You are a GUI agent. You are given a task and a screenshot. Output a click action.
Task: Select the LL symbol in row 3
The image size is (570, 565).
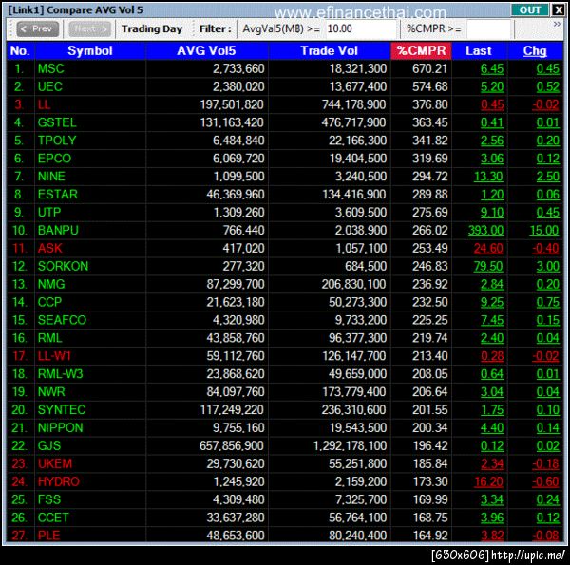(44, 104)
